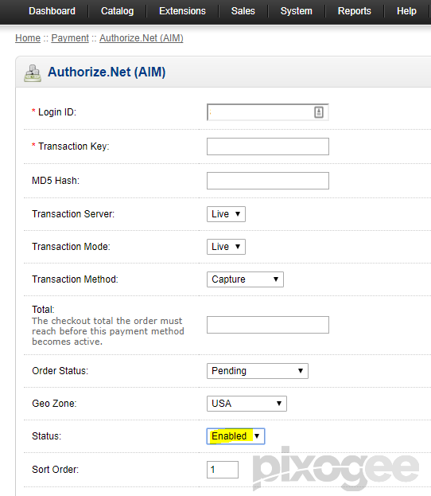
Task: Open the Status Enabled dropdown
Action: click(235, 436)
